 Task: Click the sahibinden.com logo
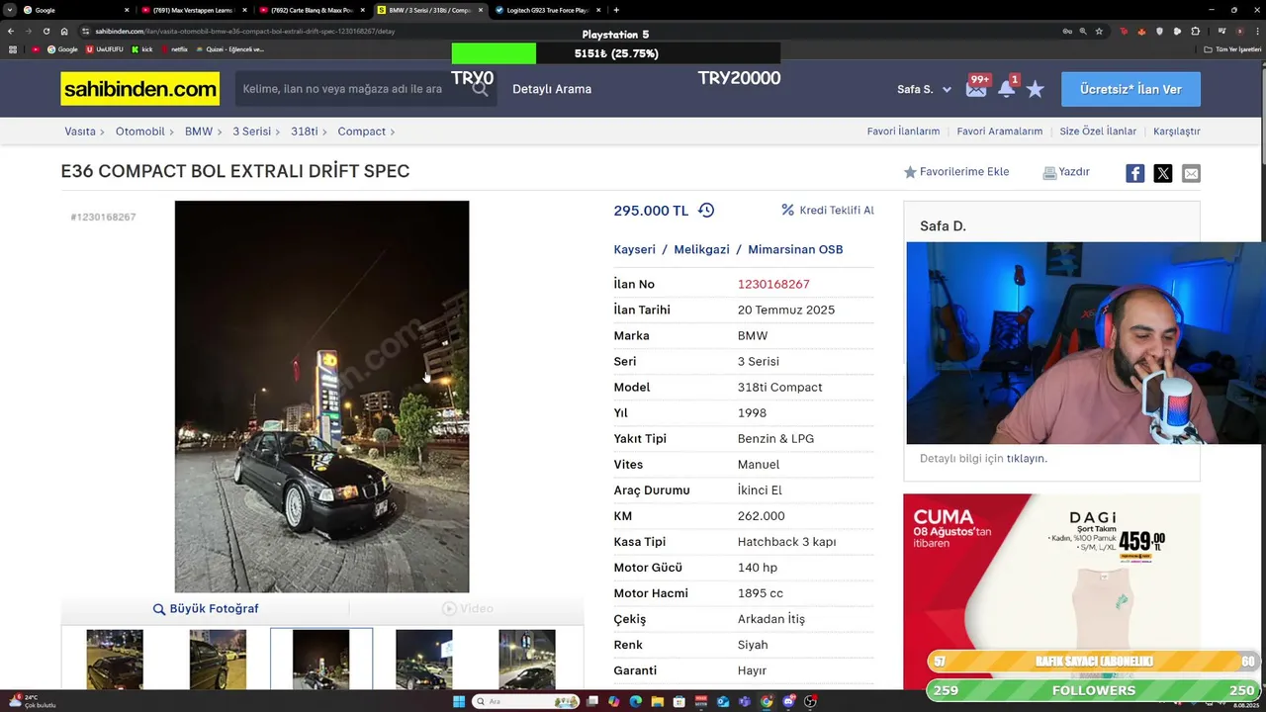[x=139, y=89]
